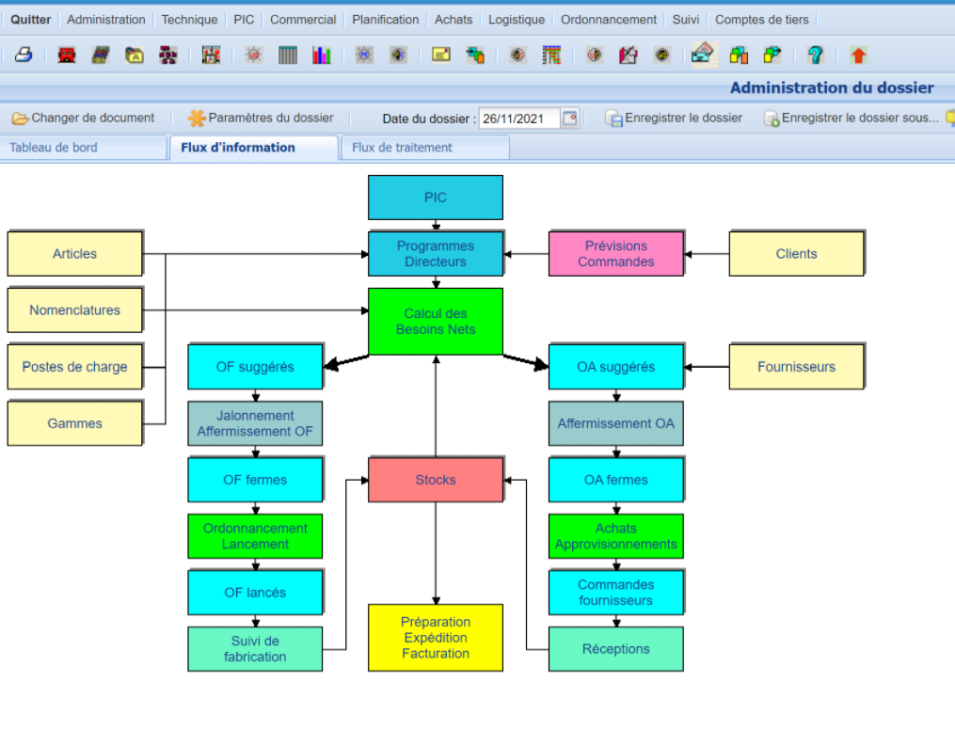This screenshot has height=730, width=955.
Task: Switch to the Flux de traitement tab
Action: (402, 148)
